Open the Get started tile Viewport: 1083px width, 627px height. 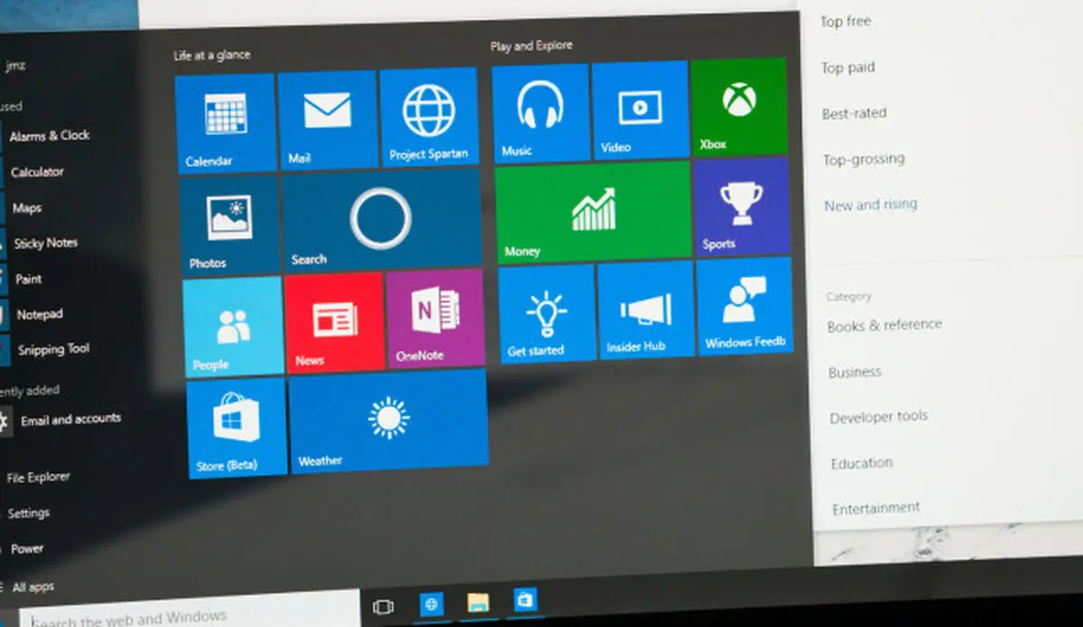coord(547,313)
